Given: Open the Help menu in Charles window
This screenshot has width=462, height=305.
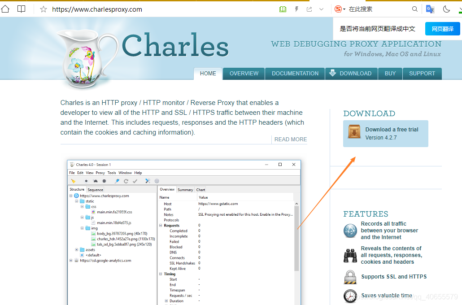Looking at the screenshot, I should (x=138, y=173).
